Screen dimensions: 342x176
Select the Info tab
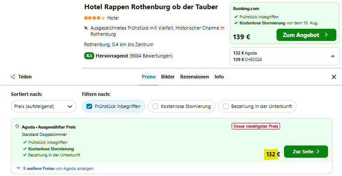coord(219,77)
